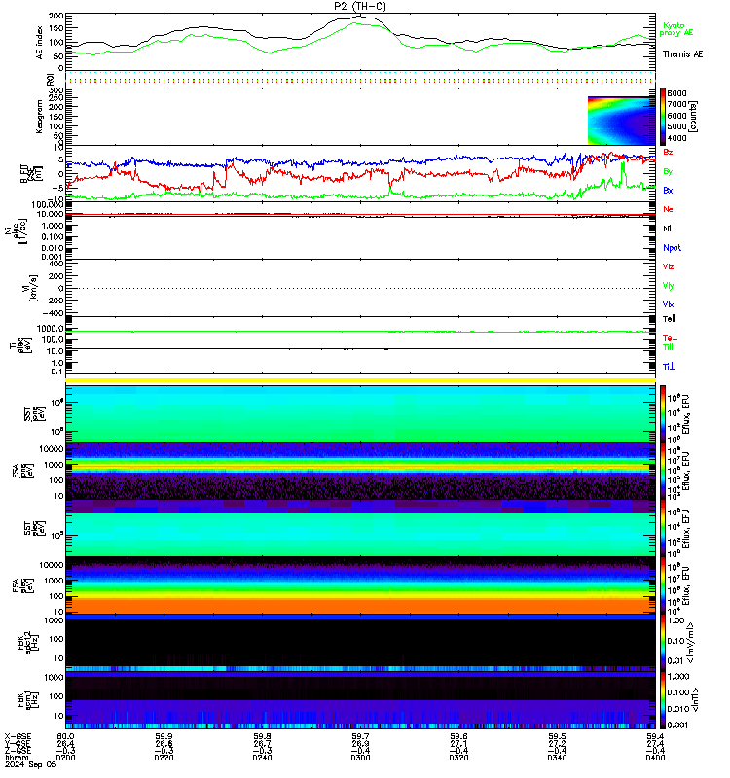This screenshot has height=778, width=730.
Task: Select the green "Kyoto proxy AE" legend label
Action: click(675, 29)
